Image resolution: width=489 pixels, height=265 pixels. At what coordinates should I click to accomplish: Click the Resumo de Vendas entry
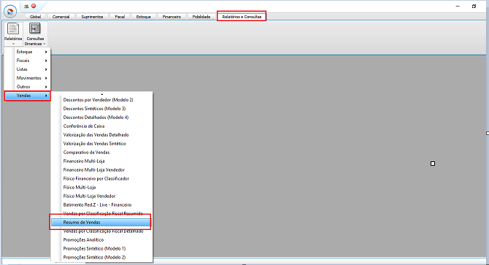(x=101, y=222)
